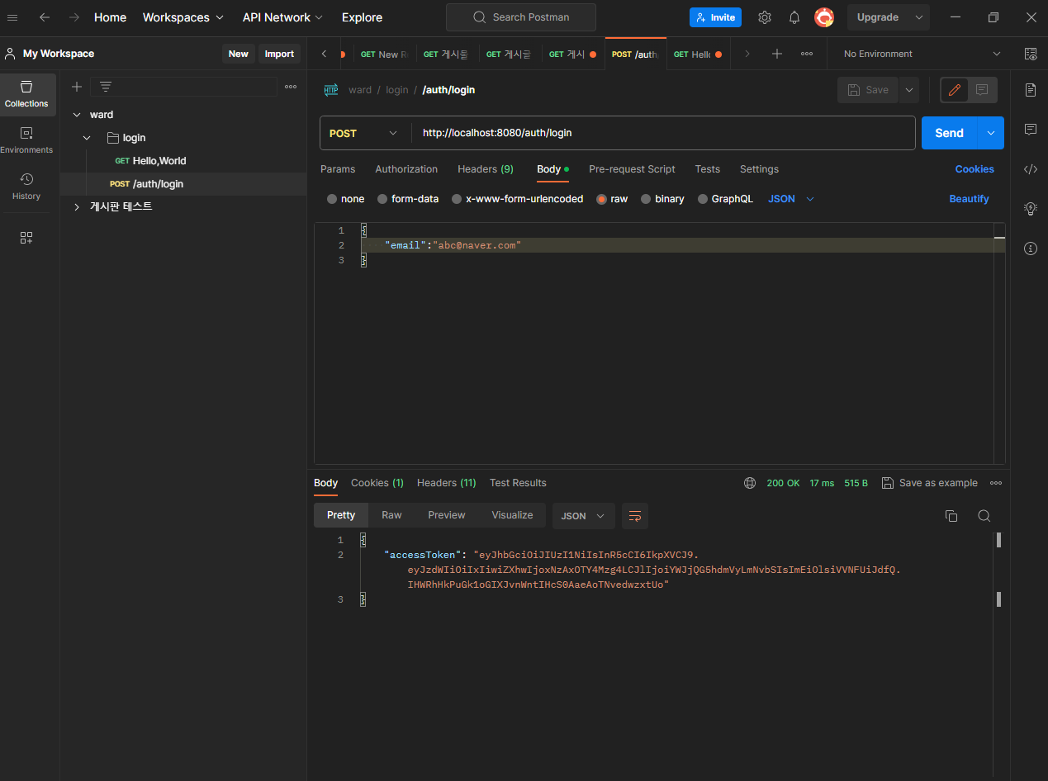The height and width of the screenshot is (781, 1048).
Task: Create a new collection with plus icon
Action: (x=77, y=87)
